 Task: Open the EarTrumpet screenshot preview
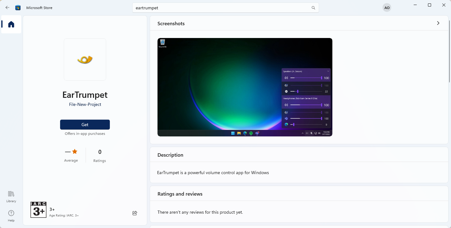point(245,87)
